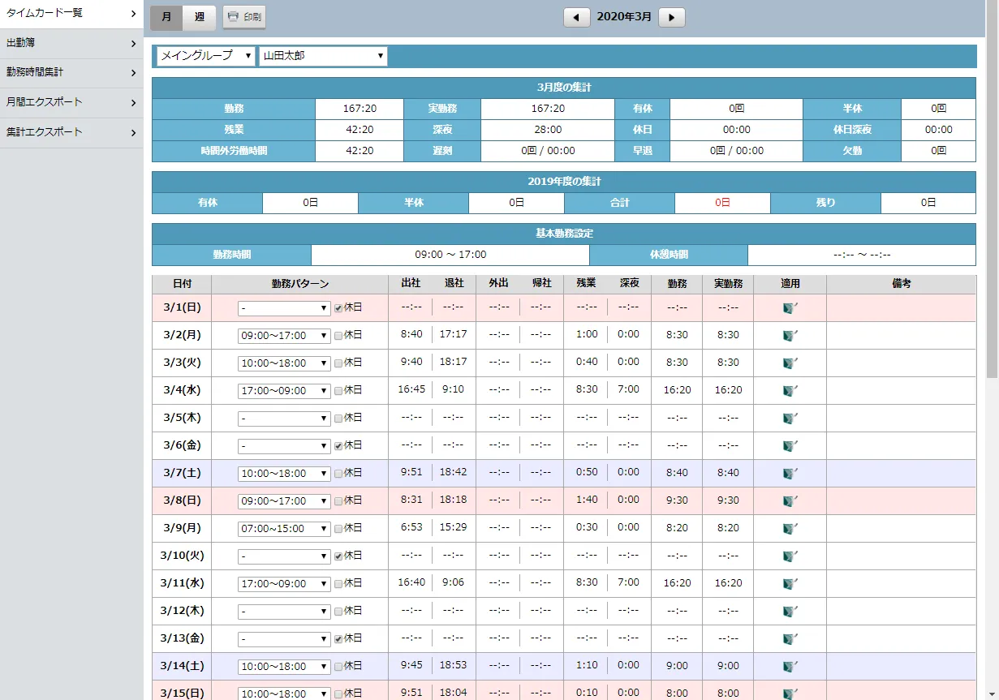Open the 山田太郎 employee dropdown

tap(323, 56)
